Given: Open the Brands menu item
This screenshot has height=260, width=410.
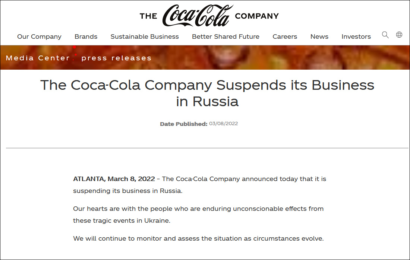Looking at the screenshot, I should [x=86, y=37].
